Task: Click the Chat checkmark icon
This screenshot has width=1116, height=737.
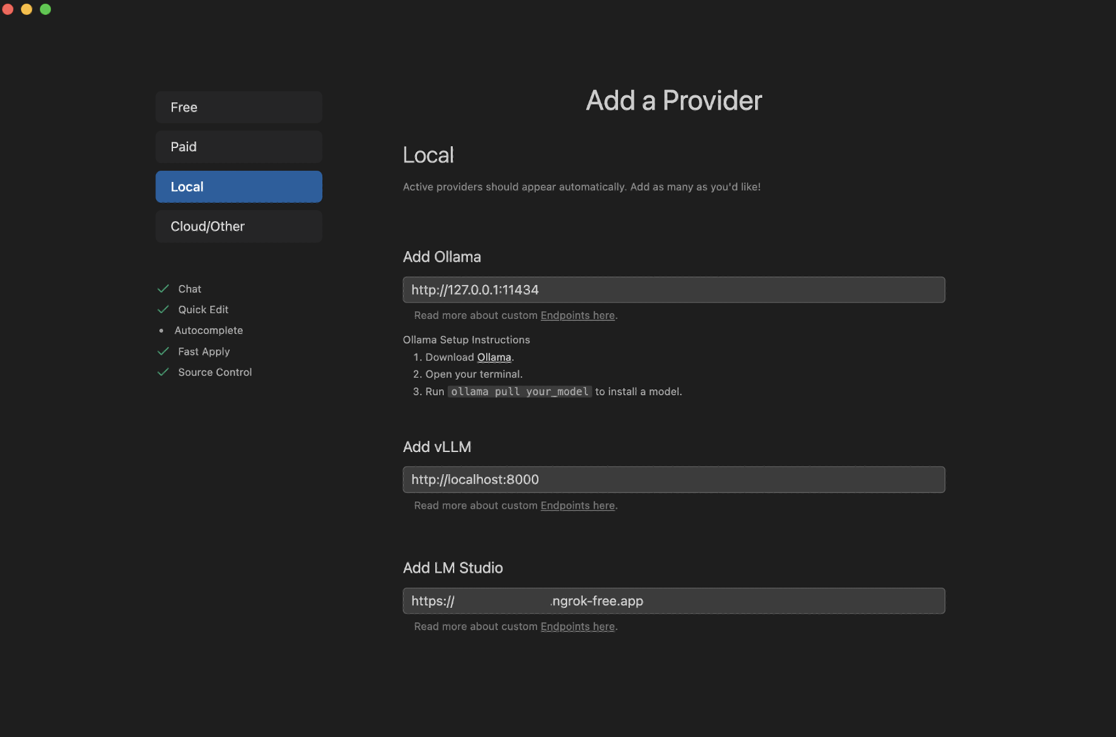Action: (163, 289)
